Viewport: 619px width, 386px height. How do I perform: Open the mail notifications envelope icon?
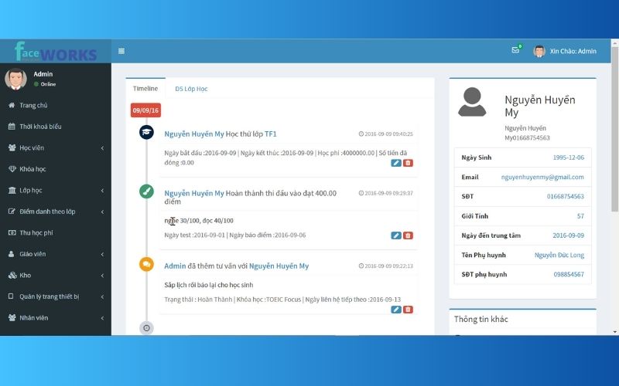point(515,51)
